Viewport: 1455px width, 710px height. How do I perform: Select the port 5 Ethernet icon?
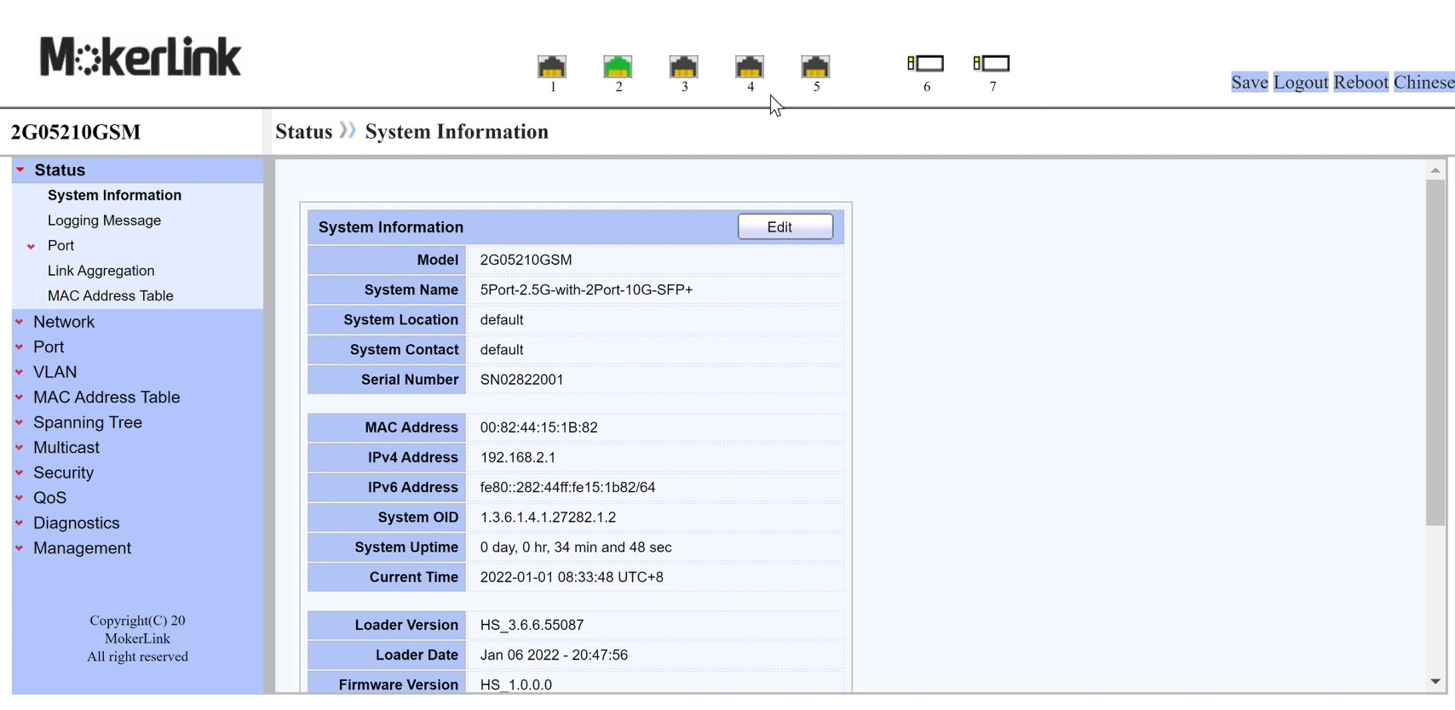tap(815, 66)
